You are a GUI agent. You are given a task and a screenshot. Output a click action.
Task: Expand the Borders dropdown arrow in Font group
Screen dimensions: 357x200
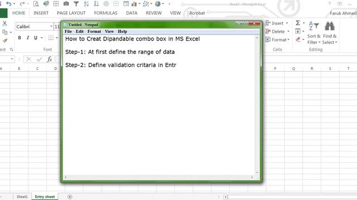coord(57,38)
